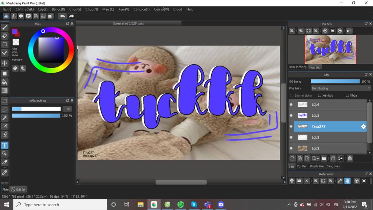Hide the Lớp4 layer
This screenshot has height=210, width=373.
point(291,105)
